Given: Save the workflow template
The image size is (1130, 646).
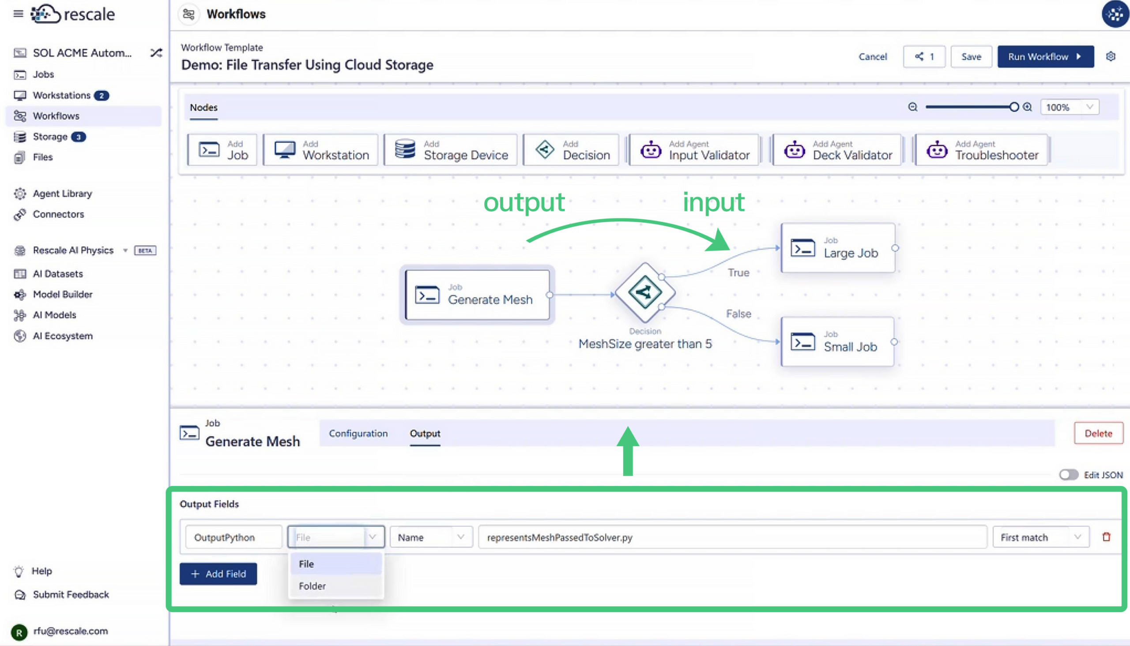Looking at the screenshot, I should [x=971, y=57].
